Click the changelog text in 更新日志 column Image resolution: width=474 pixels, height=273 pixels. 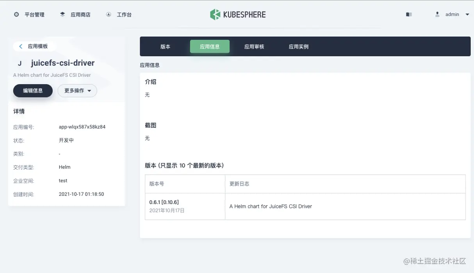click(271, 206)
